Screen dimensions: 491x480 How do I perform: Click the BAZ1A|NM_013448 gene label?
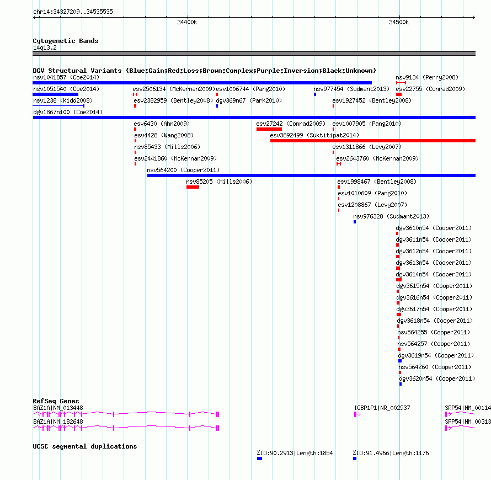pos(58,408)
